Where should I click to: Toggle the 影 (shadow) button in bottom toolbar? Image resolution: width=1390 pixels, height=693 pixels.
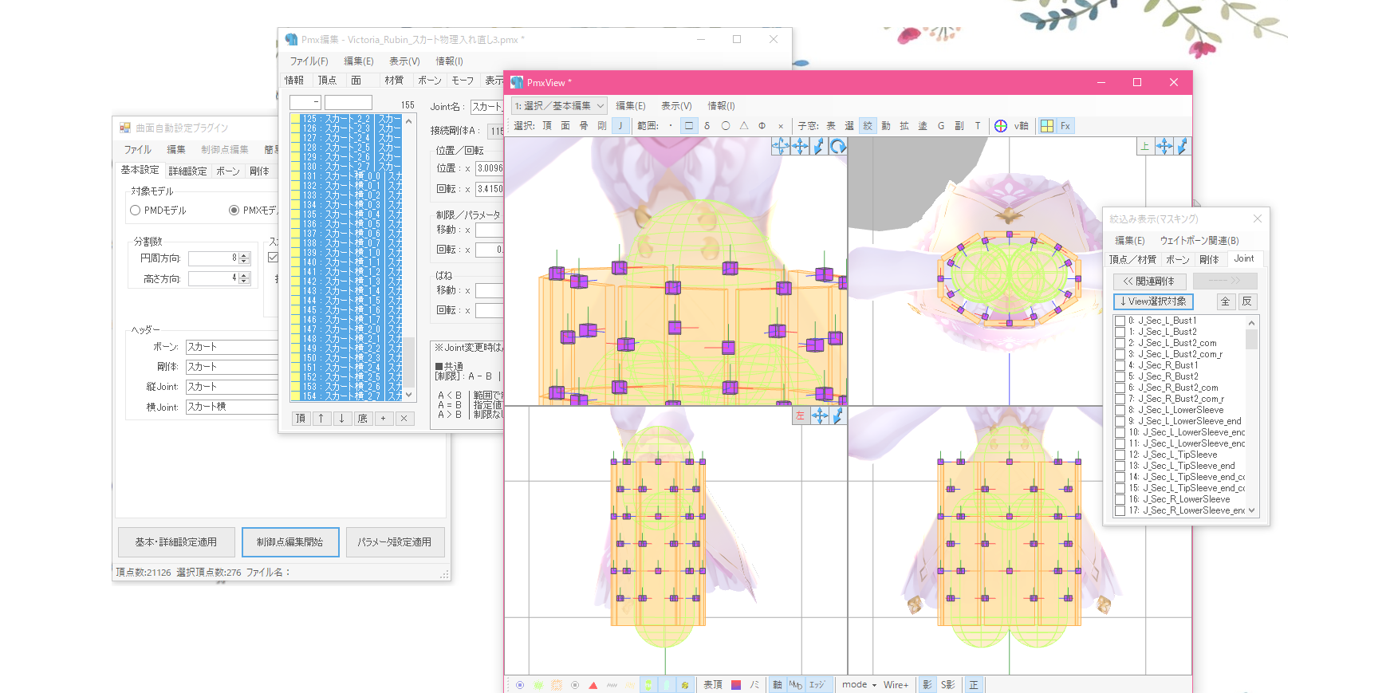click(927, 685)
